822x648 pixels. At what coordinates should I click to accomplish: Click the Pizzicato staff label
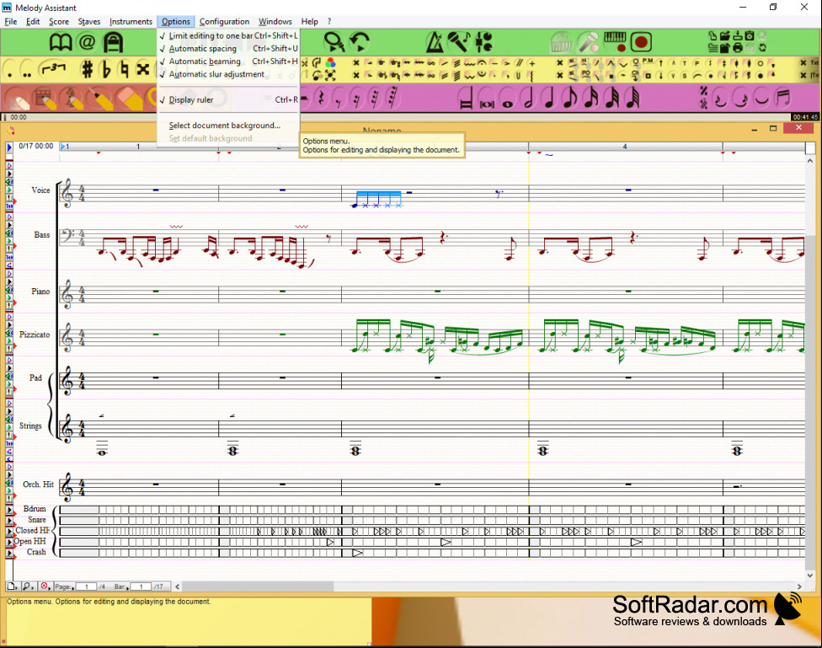coord(35,335)
